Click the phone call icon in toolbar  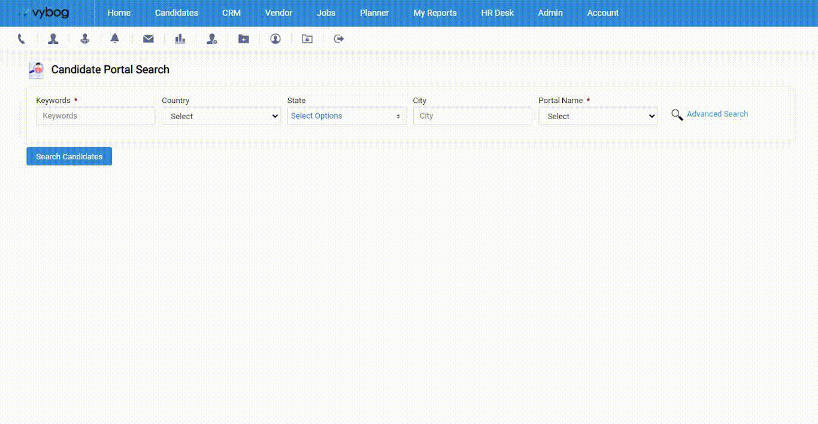22,39
